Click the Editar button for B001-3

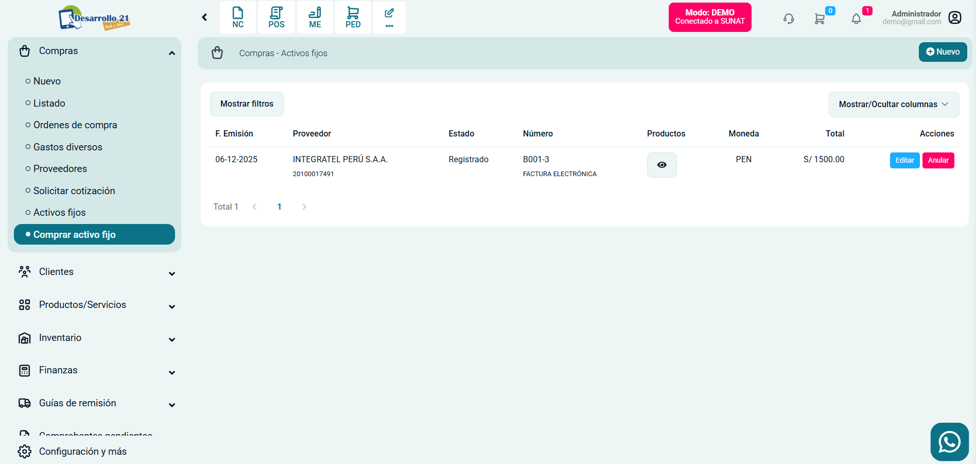point(904,160)
